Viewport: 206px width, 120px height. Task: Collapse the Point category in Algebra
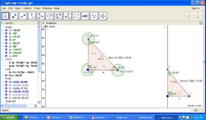3,79
